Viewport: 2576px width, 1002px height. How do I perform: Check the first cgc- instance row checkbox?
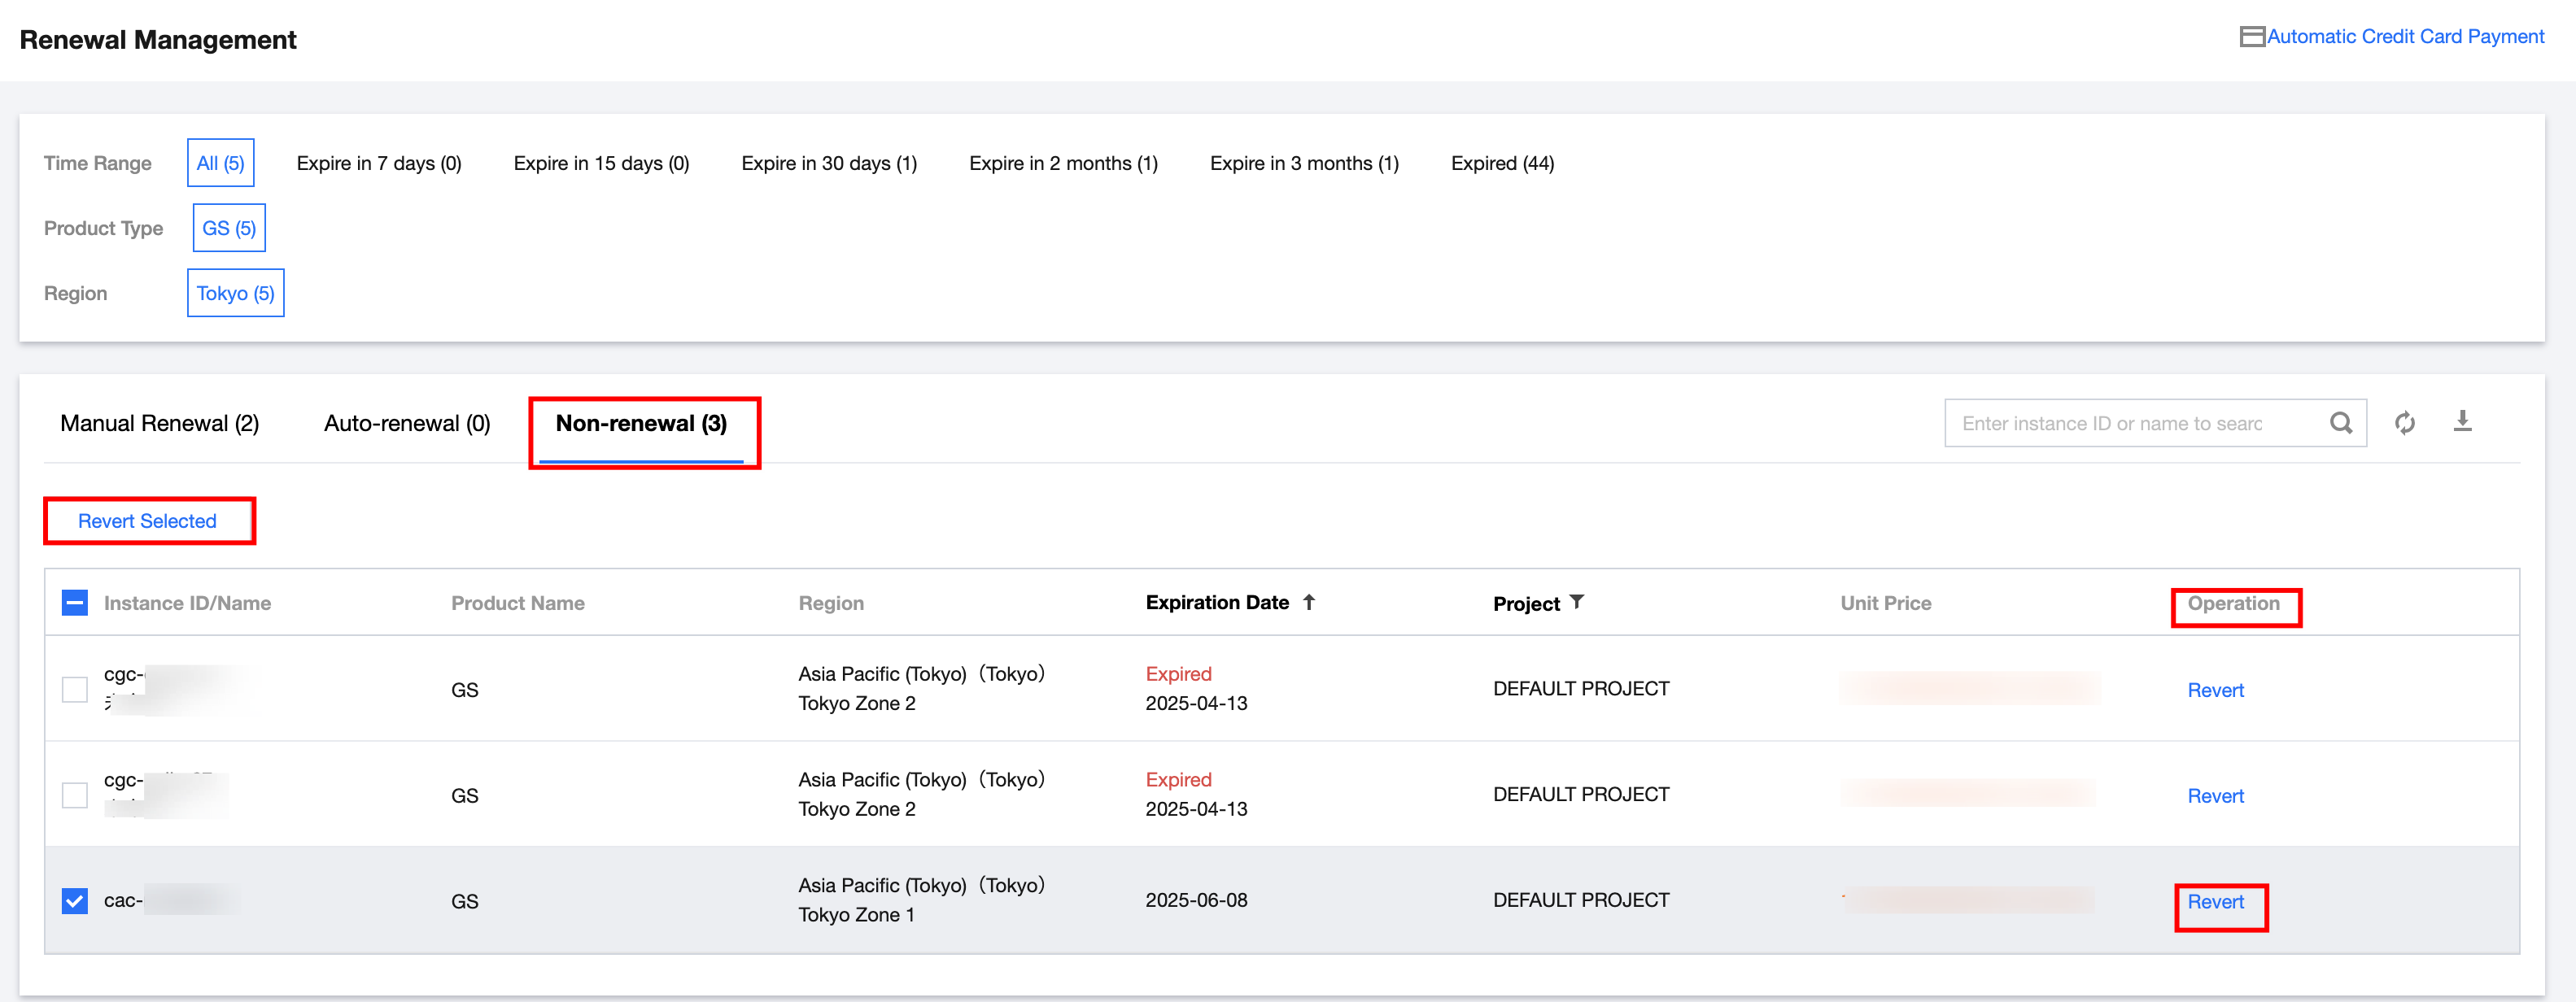tap(75, 689)
